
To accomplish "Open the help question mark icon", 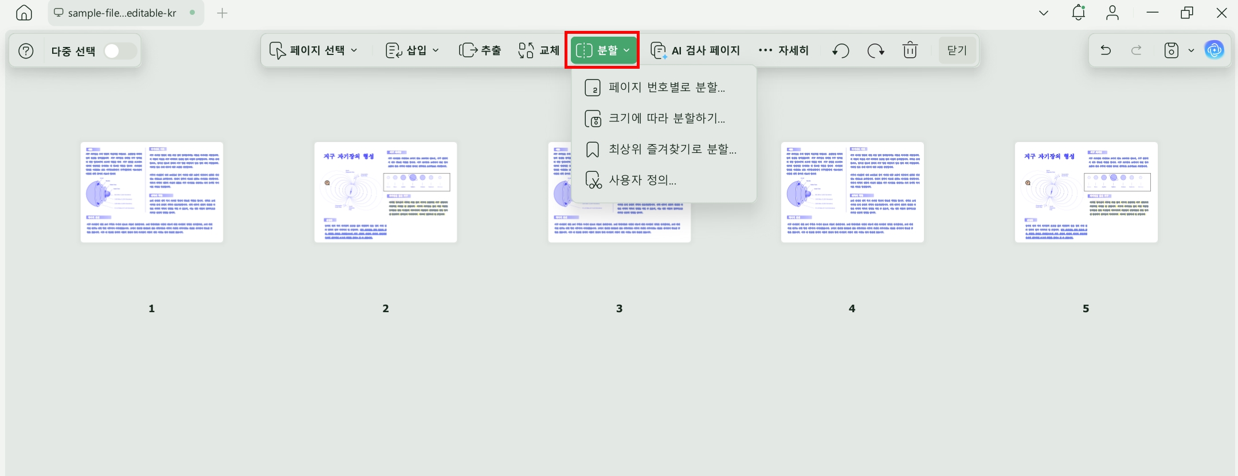I will point(26,51).
